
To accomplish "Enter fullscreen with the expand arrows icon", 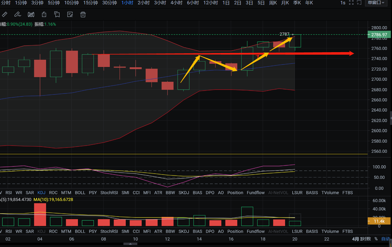I will 351,3.
